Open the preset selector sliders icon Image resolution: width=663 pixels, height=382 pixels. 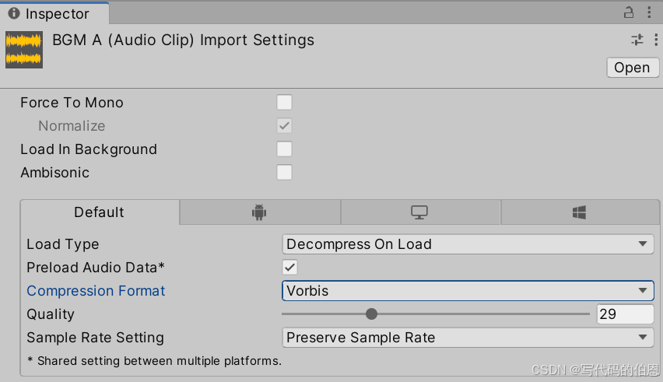[637, 40]
